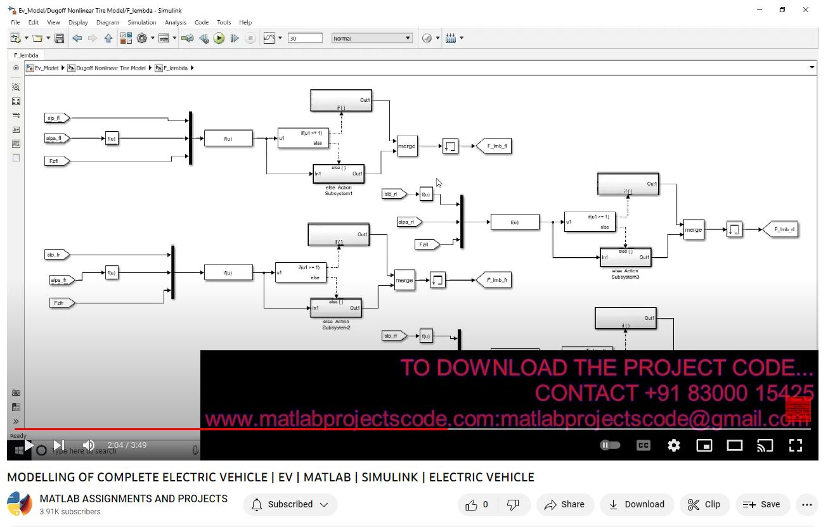Image resolution: width=828 pixels, height=527 pixels.
Task: Go up to parent system
Action: pyautogui.click(x=108, y=39)
